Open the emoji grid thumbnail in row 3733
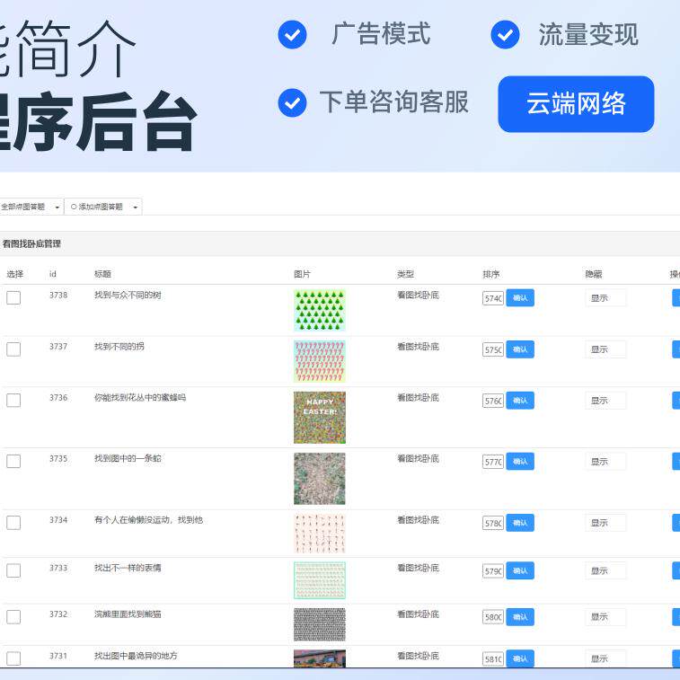The width and height of the screenshot is (680, 680). 320,580
